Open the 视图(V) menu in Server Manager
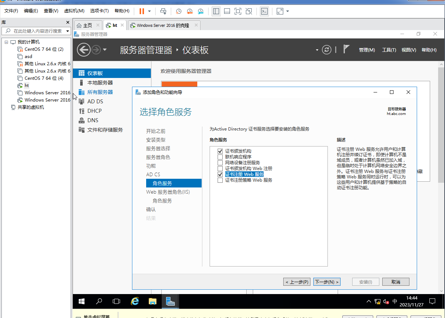The width and height of the screenshot is (445, 318). point(409,50)
